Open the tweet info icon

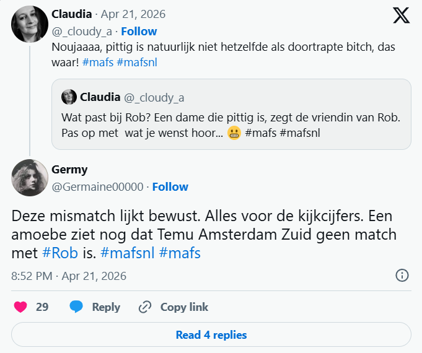(x=402, y=276)
